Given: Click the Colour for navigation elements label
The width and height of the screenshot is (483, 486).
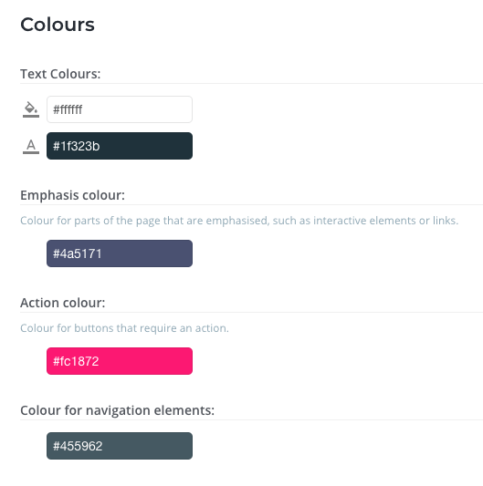Looking at the screenshot, I should point(118,410).
